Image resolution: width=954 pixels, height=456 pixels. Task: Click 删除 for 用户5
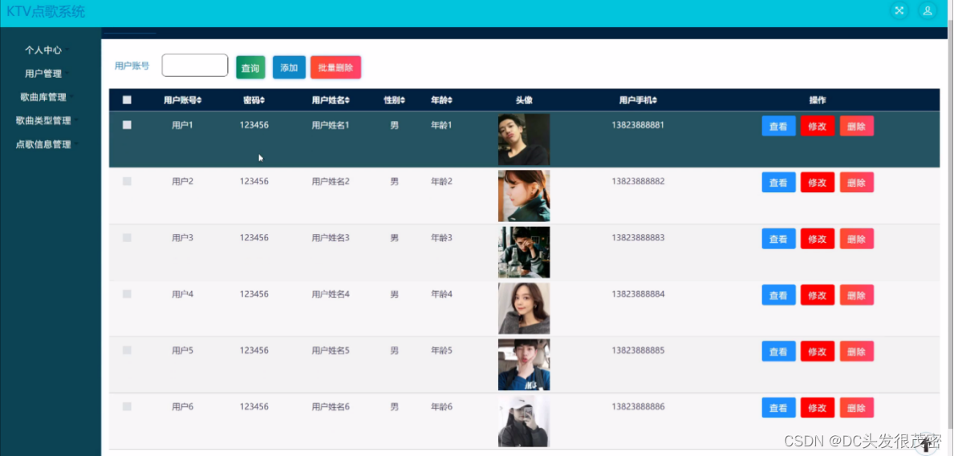coord(857,352)
